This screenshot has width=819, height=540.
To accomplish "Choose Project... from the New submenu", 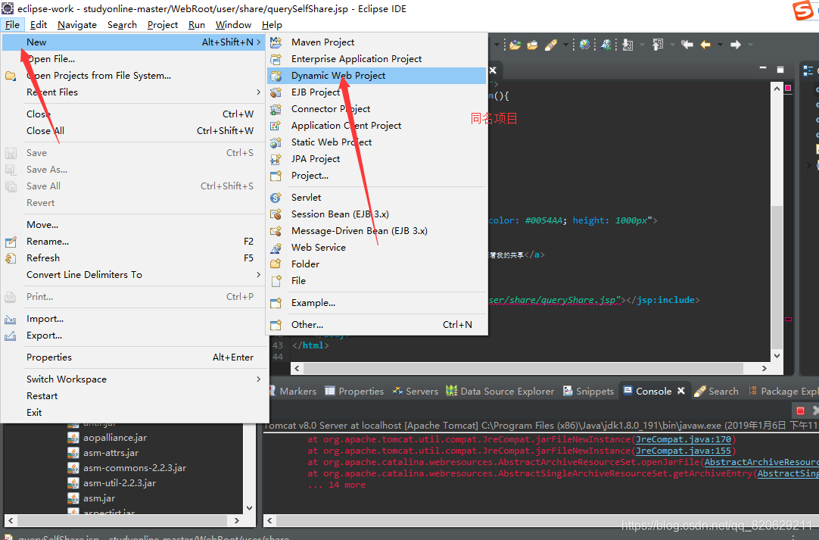I will (x=377, y=176).
